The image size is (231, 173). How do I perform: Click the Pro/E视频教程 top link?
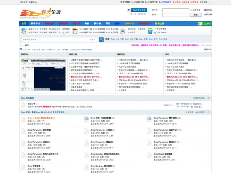pos(165,2)
